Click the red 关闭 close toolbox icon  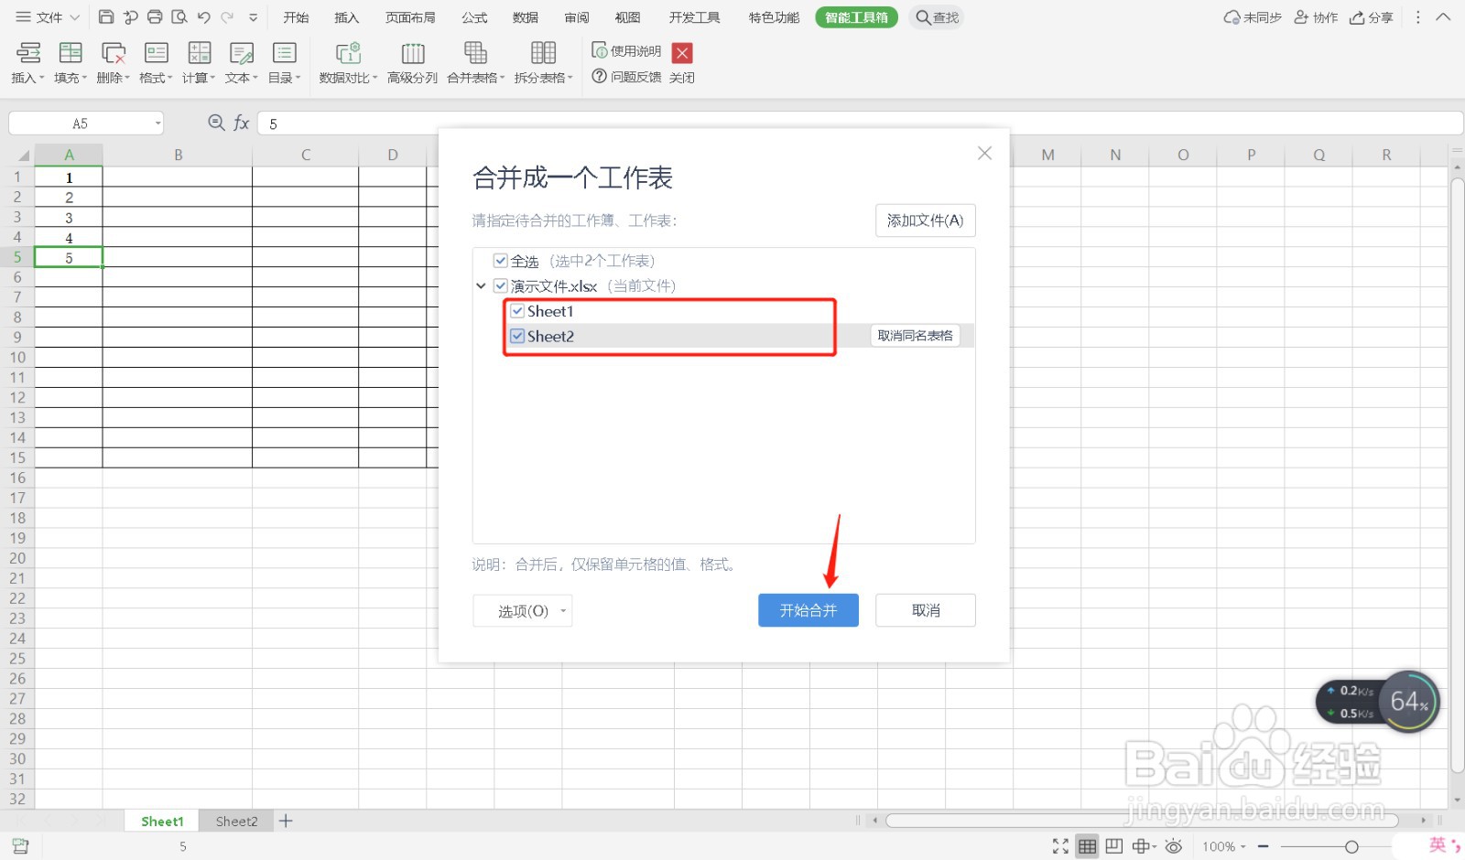(682, 53)
